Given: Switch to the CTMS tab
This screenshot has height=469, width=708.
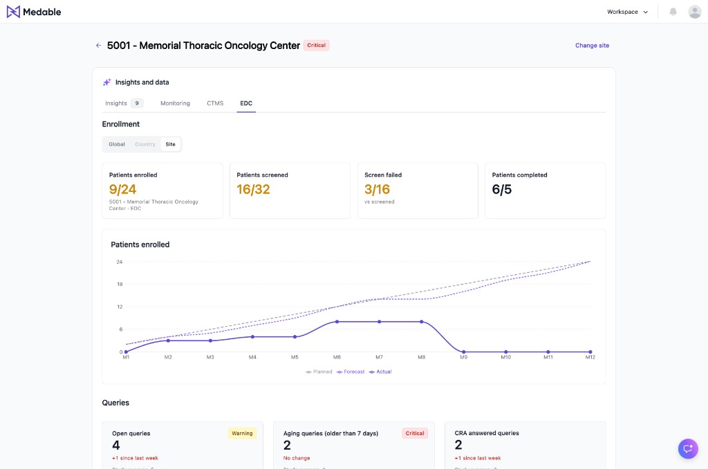Looking at the screenshot, I should point(215,104).
